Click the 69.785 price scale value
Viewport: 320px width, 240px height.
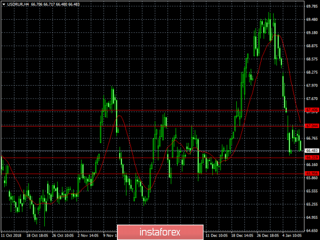(312, 7)
